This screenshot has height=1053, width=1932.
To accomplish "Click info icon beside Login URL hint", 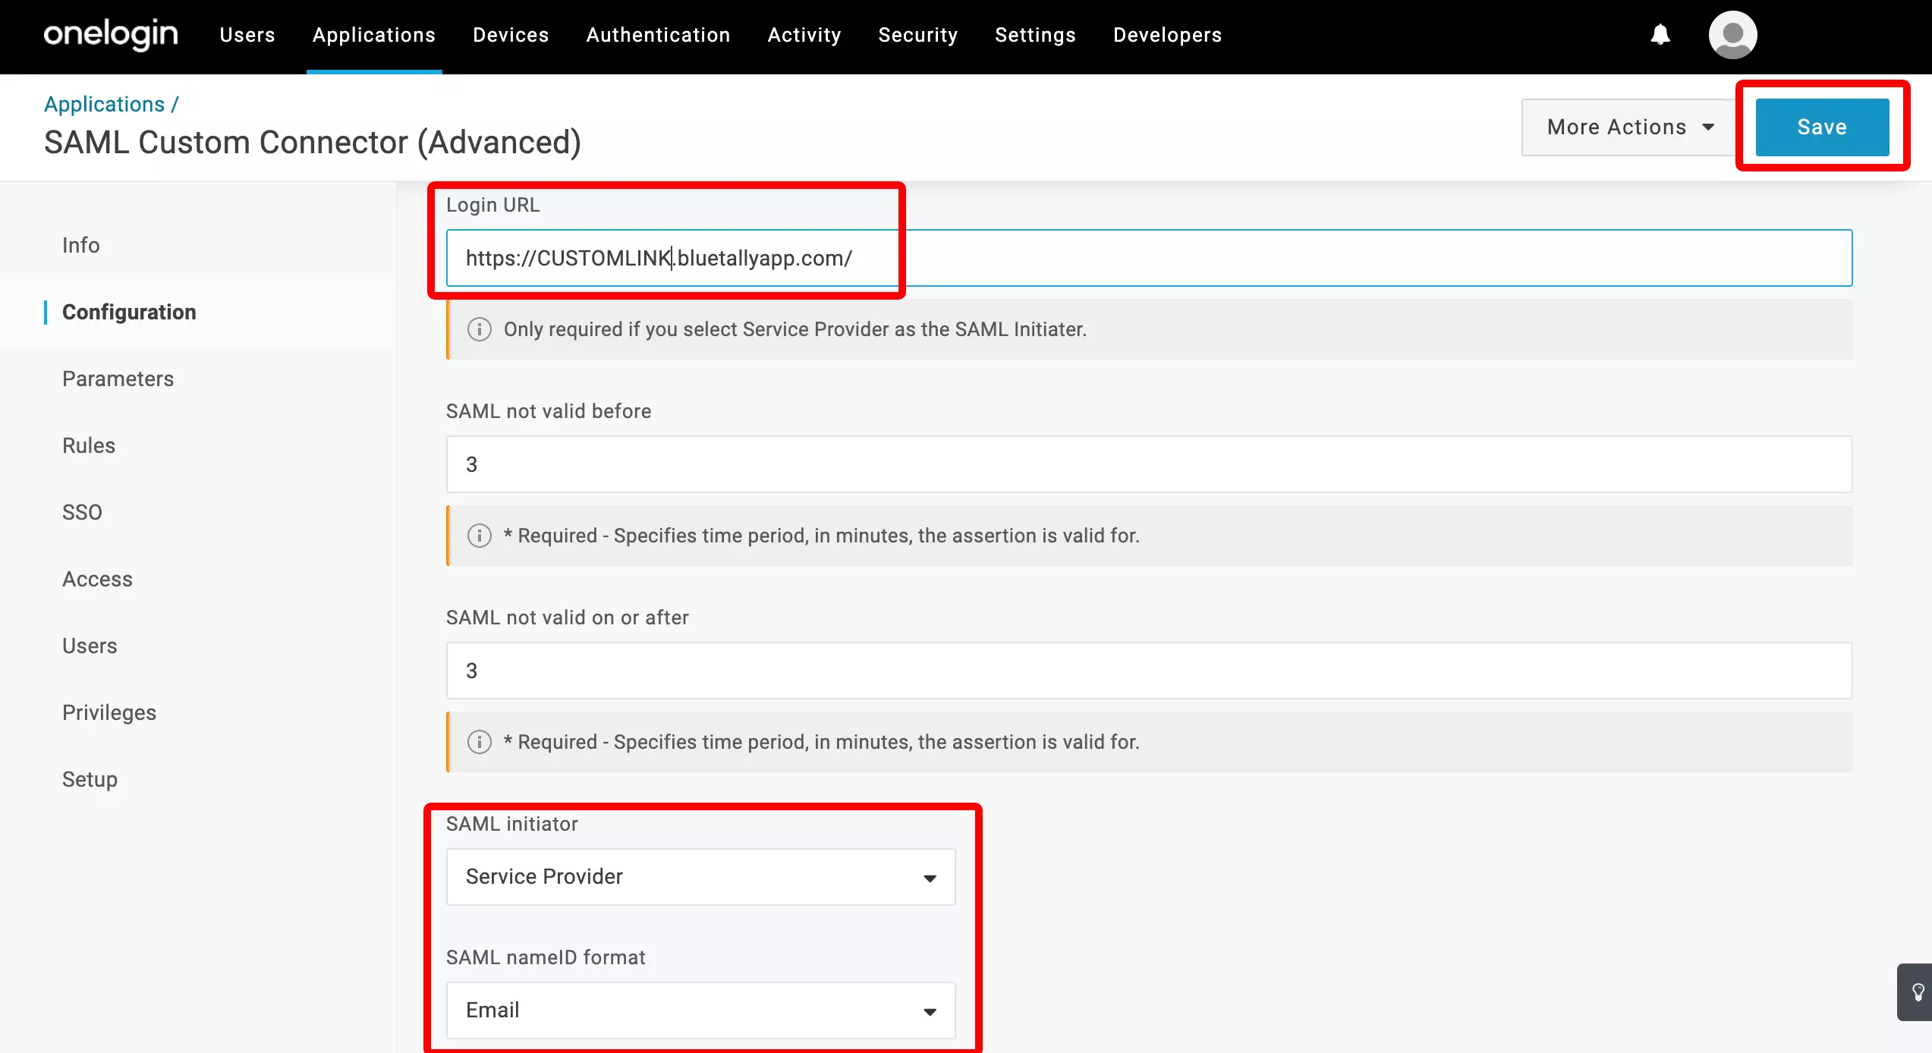I will (479, 329).
